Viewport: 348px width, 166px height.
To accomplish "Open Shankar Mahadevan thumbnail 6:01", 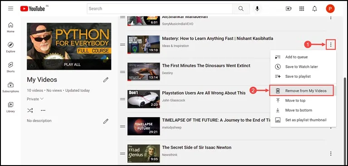I will [x=143, y=21].
